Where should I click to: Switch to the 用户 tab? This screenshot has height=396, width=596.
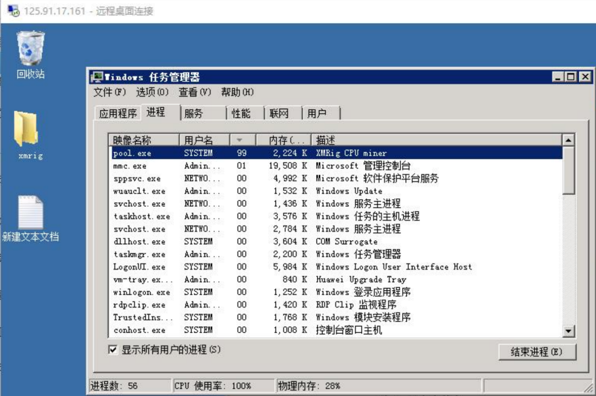pyautogui.click(x=321, y=113)
